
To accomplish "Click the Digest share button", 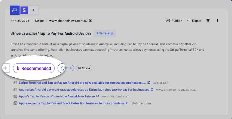I will point(194,21).
